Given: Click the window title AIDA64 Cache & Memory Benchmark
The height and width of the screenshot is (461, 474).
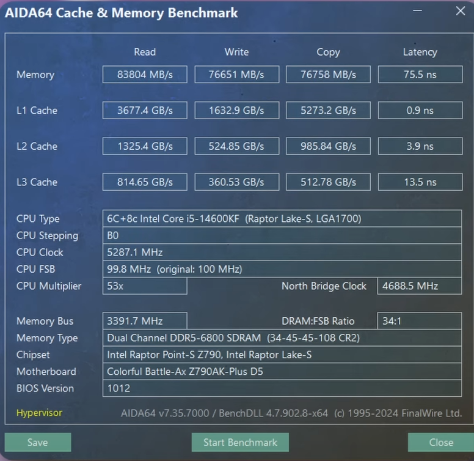Looking at the screenshot, I should pos(121,13).
